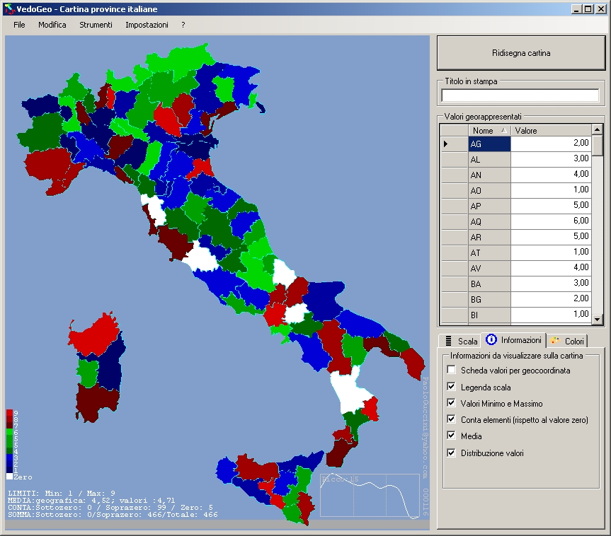The image size is (611, 536).
Task: Open the Modifica menu
Action: click(x=52, y=25)
